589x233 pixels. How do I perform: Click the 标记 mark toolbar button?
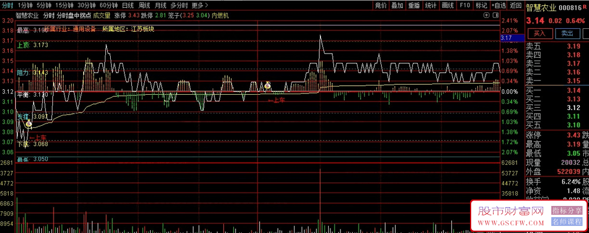click(481, 5)
